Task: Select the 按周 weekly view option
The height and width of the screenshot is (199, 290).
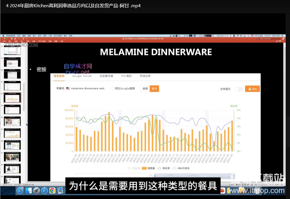Action: tap(145, 89)
